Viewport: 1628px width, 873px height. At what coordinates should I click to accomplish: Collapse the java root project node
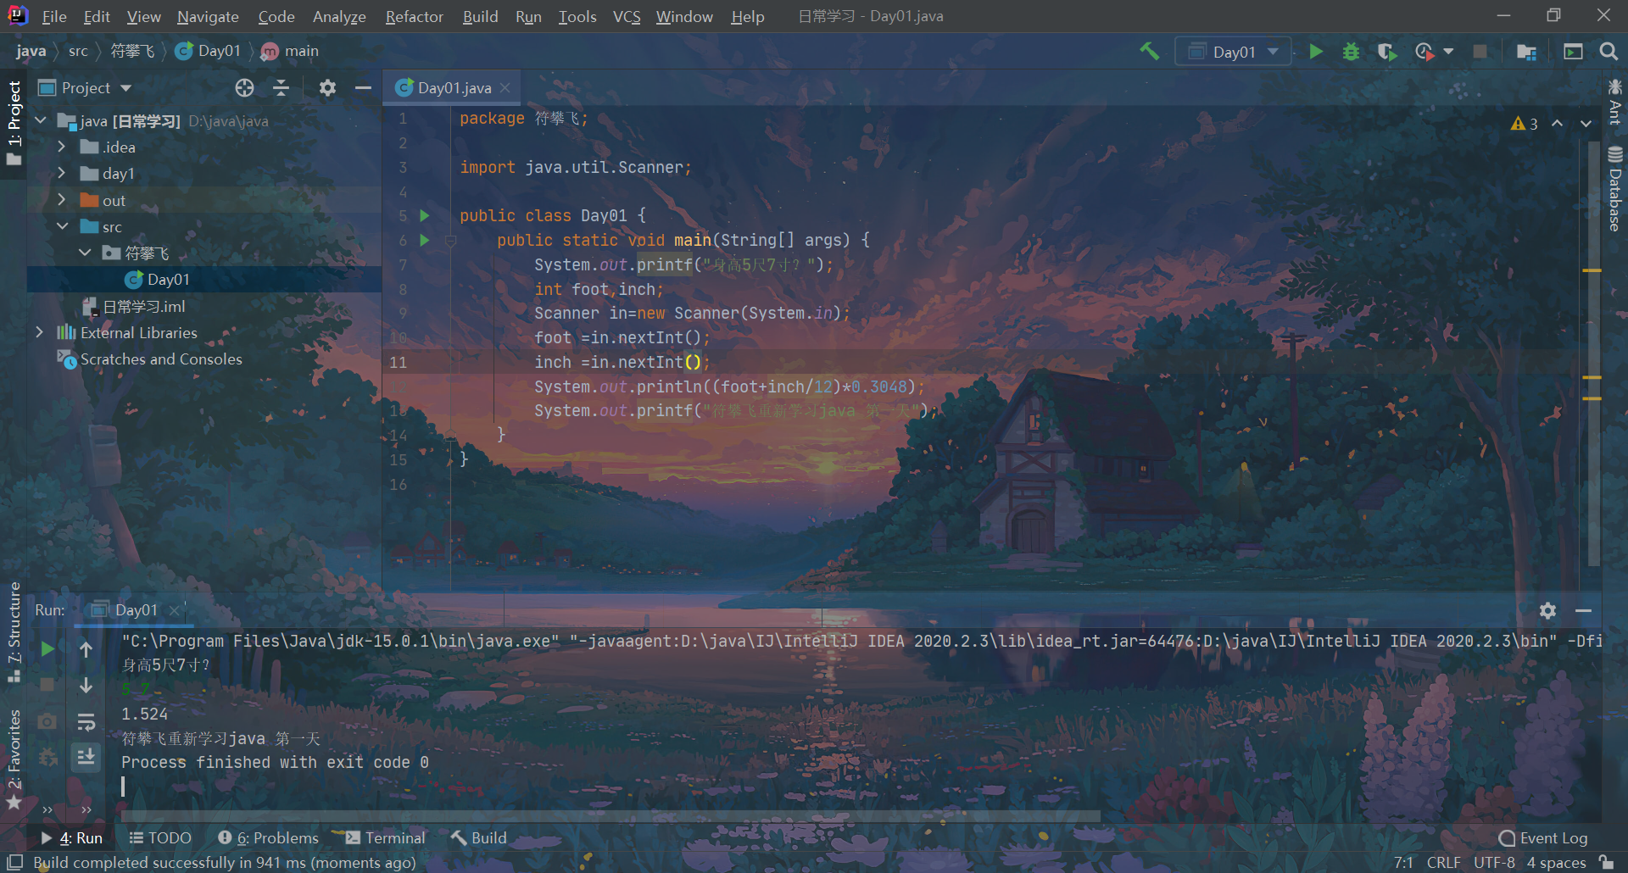41,121
